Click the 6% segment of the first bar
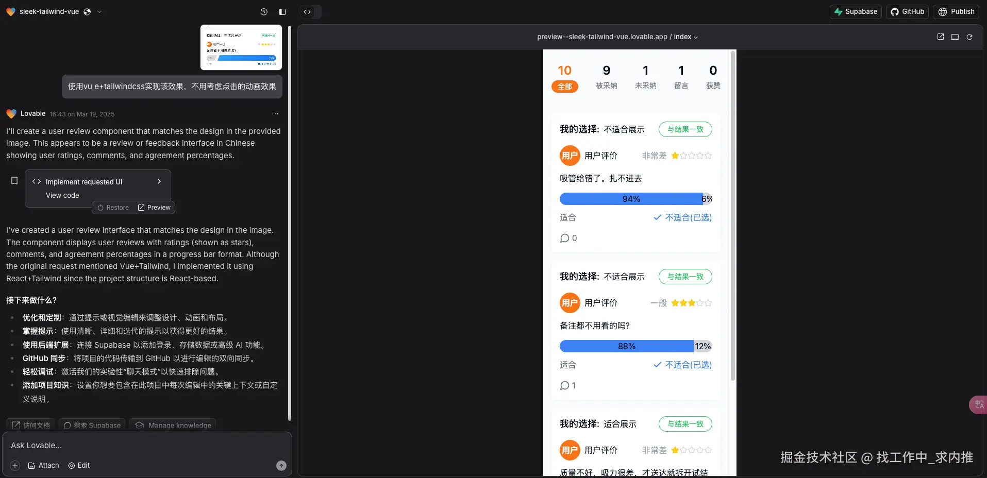 point(708,199)
